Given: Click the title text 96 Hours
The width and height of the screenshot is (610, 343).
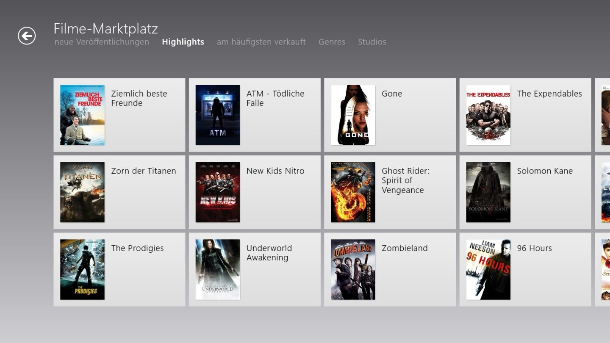Looking at the screenshot, I should point(535,249).
